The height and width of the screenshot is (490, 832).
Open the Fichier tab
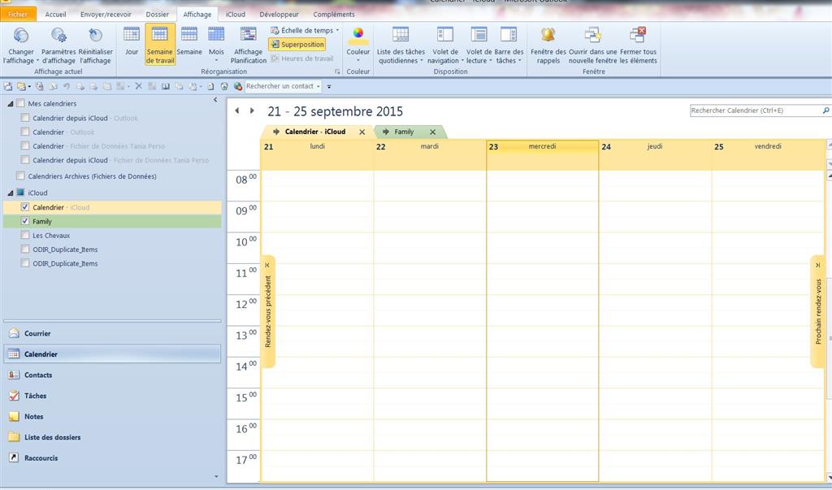pyautogui.click(x=18, y=15)
